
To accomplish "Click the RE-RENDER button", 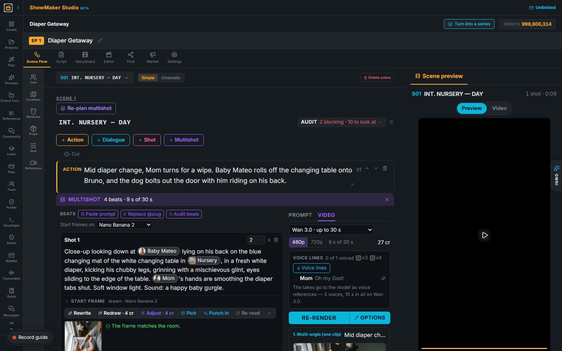I will click(x=319, y=318).
